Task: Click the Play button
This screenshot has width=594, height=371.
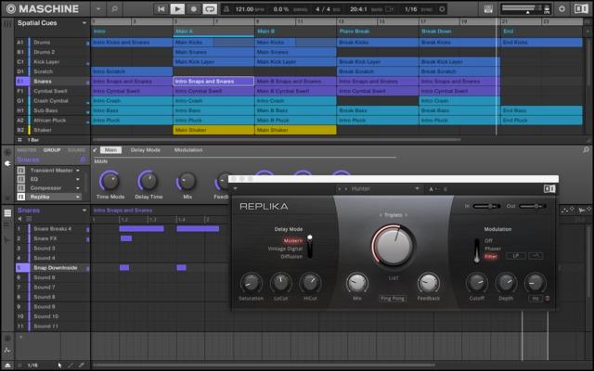Action: point(177,8)
